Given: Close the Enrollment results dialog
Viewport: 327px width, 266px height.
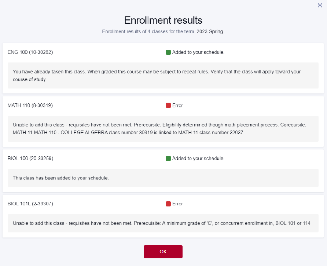Looking at the screenshot, I should point(320,5).
